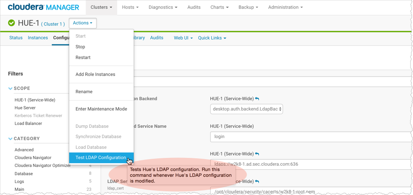Screen dimensions: 413x195
Task: Click revert arrow above the ldap_cert path field
Action: 257,182
